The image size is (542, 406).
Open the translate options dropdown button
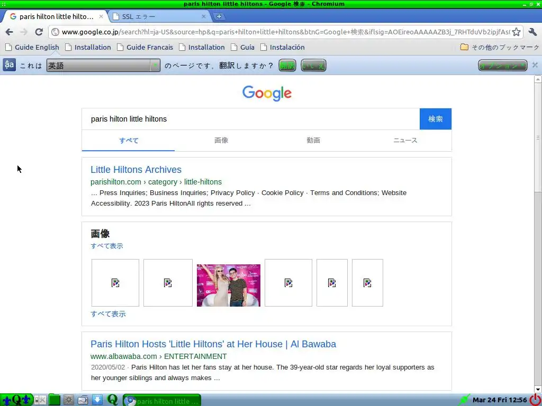click(503, 65)
